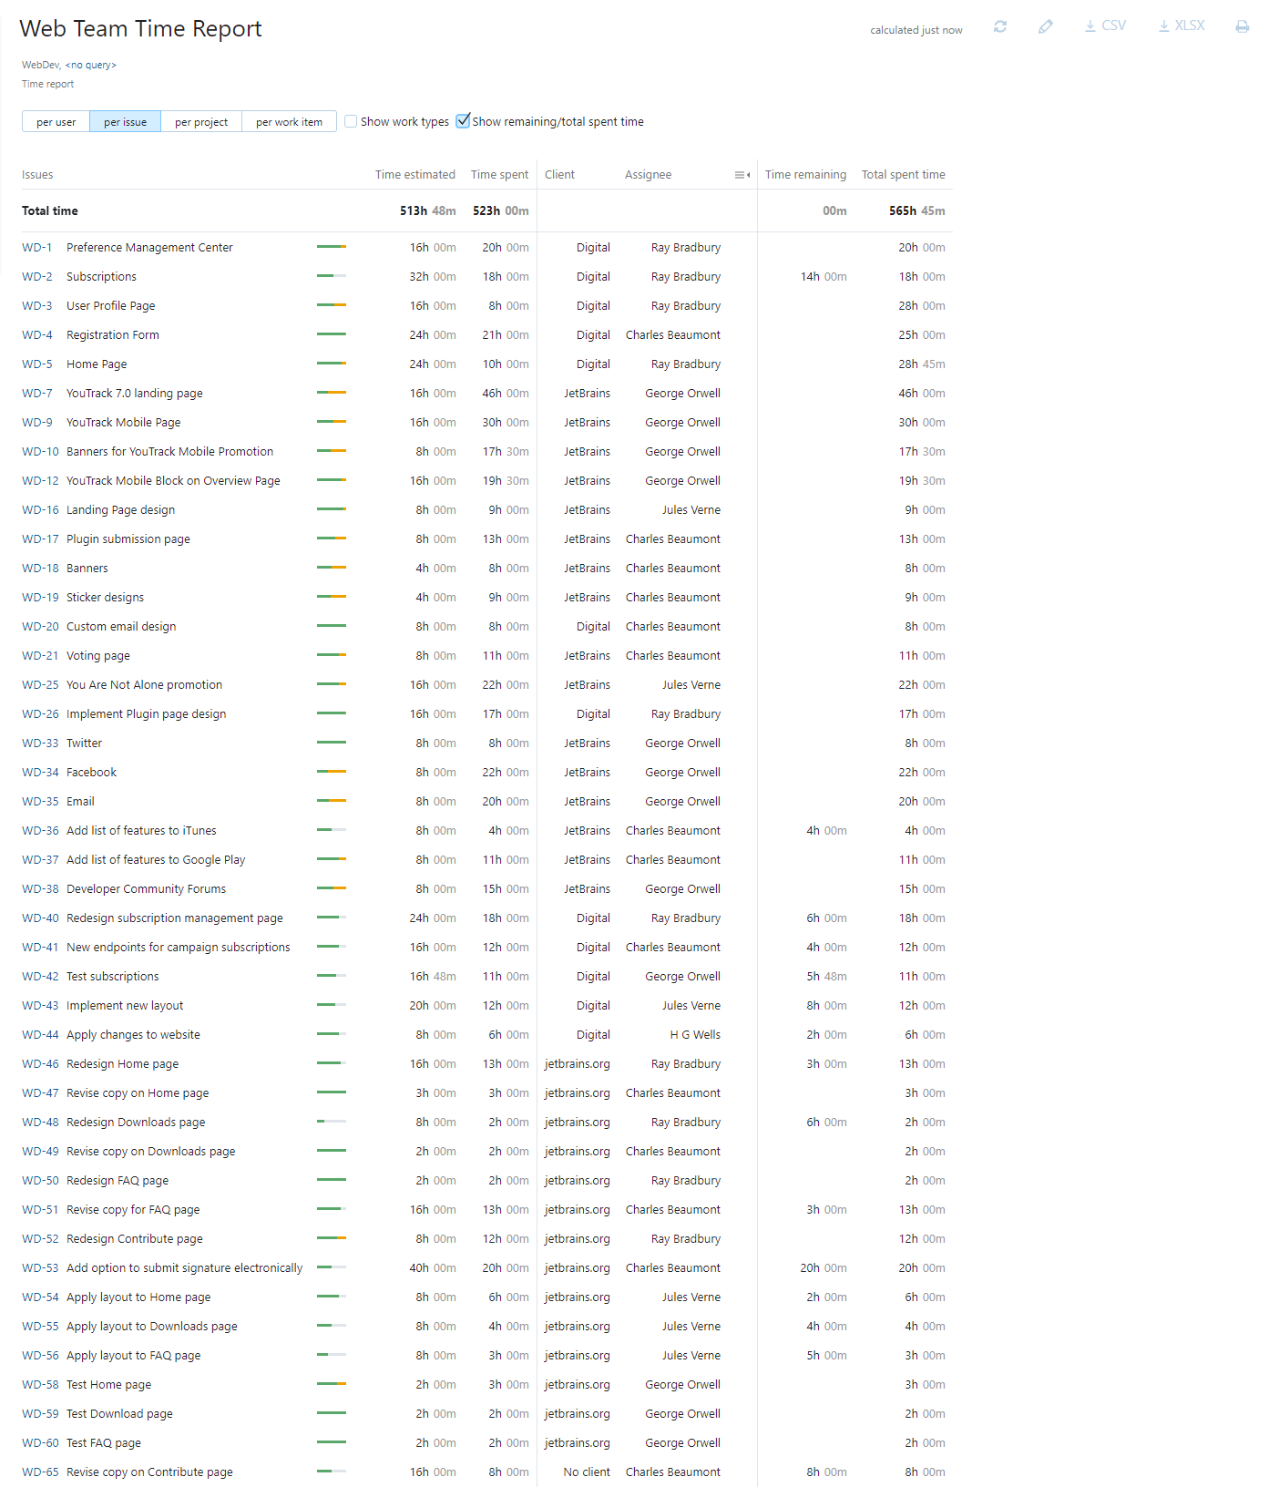Image resolution: width=1279 pixels, height=1487 pixels.
Task: Open Redesign Contribute page issue
Action: (x=135, y=1239)
